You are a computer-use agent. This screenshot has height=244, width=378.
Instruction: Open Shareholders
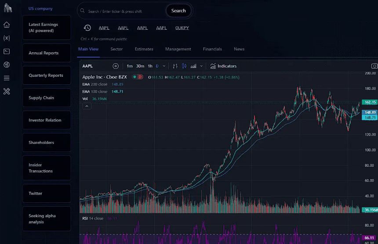tap(47, 143)
